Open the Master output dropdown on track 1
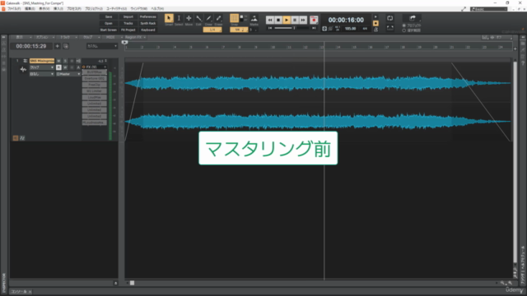This screenshot has width=527, height=296. tap(68, 74)
